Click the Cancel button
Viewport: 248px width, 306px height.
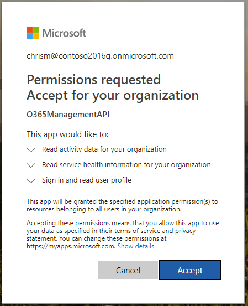[x=128, y=270]
